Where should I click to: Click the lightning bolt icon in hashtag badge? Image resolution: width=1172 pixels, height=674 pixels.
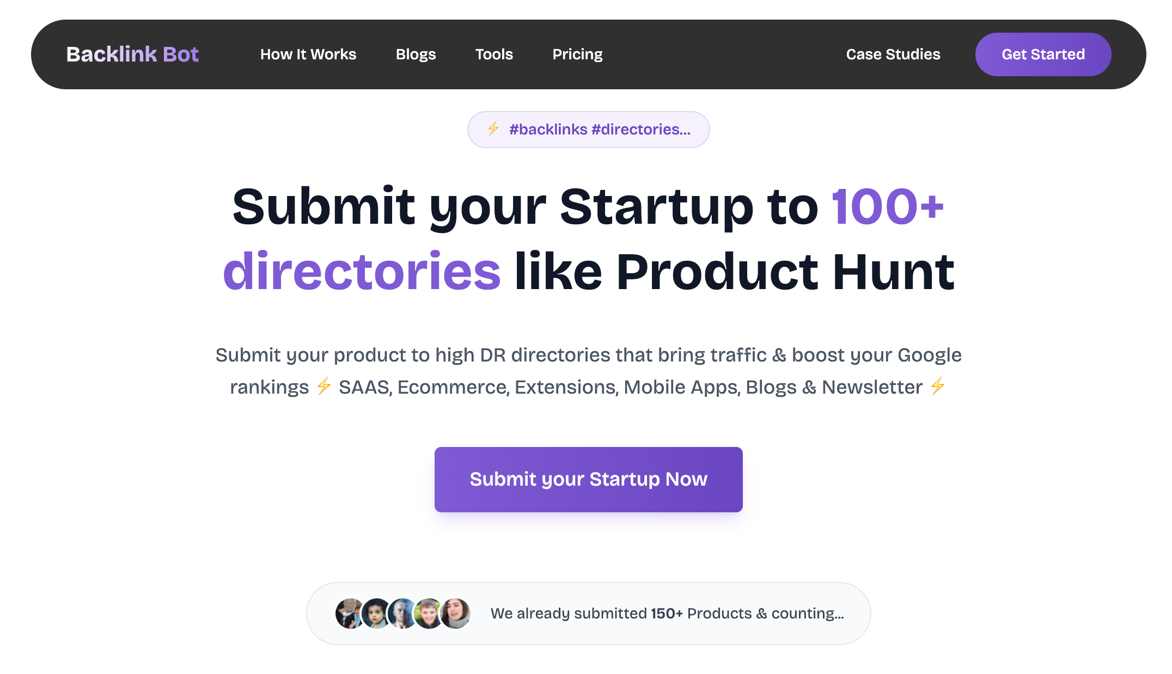coord(493,129)
